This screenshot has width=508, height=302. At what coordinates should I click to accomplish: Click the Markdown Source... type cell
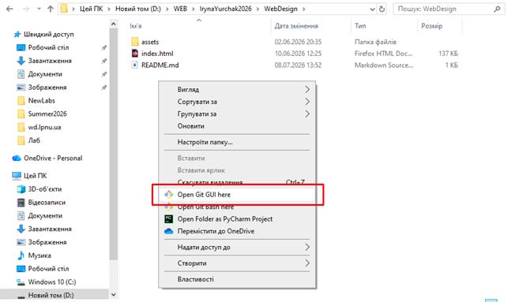click(x=384, y=65)
